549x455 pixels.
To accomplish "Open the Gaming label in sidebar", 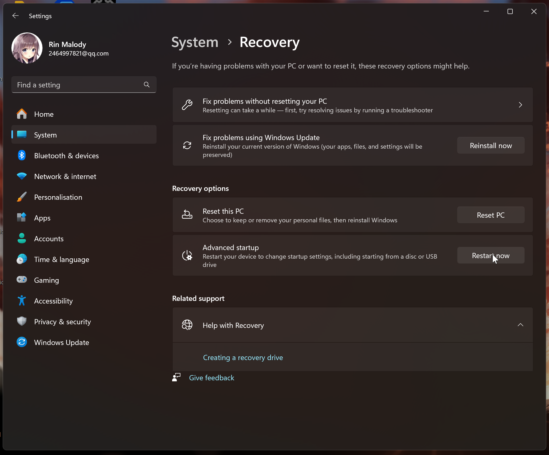I will [x=47, y=280].
